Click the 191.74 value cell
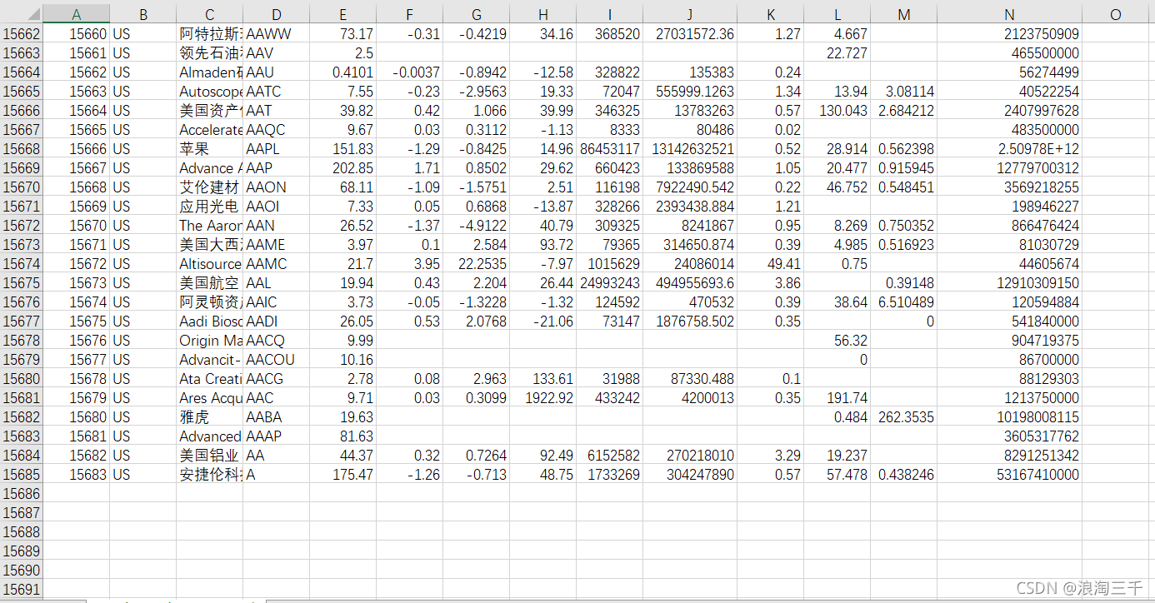Screen dimensions: 1155x603 click(x=837, y=398)
